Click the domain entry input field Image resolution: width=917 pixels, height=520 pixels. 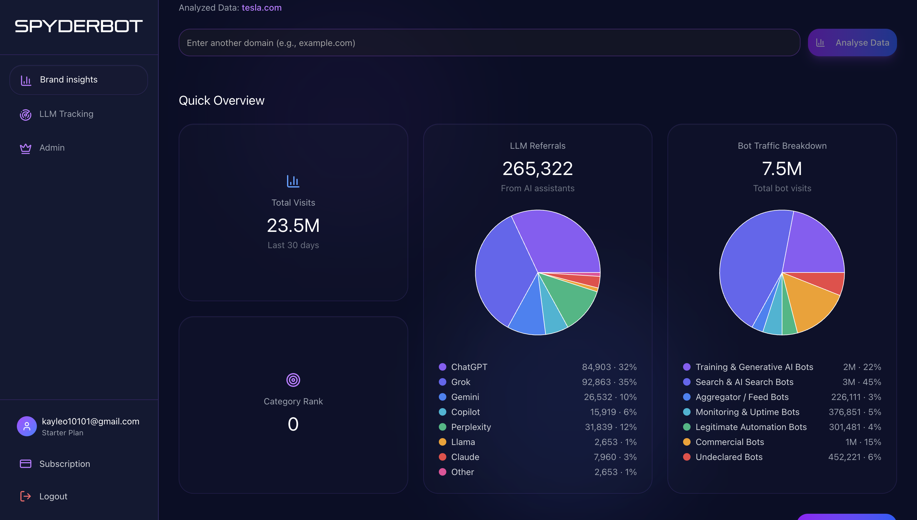pyautogui.click(x=489, y=43)
